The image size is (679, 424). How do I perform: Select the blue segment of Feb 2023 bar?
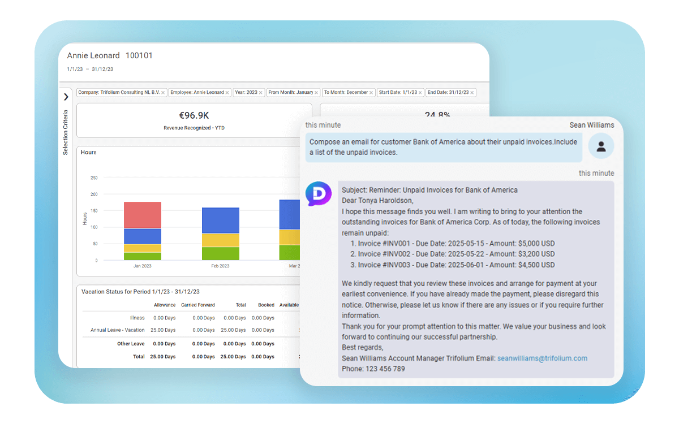(x=220, y=220)
